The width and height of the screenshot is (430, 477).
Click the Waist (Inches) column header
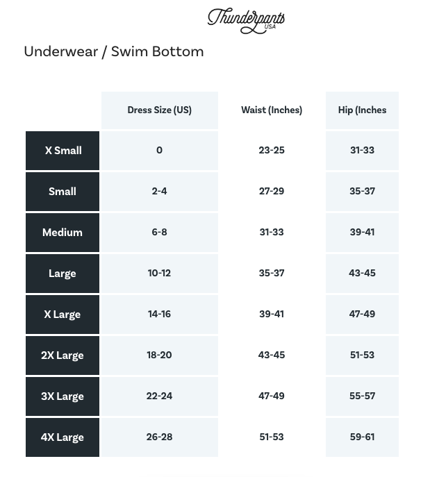point(272,110)
